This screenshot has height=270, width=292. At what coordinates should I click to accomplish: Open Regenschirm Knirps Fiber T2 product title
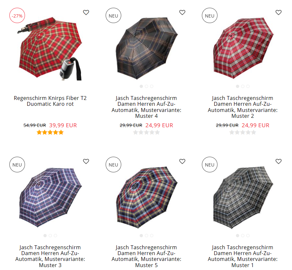point(50,101)
